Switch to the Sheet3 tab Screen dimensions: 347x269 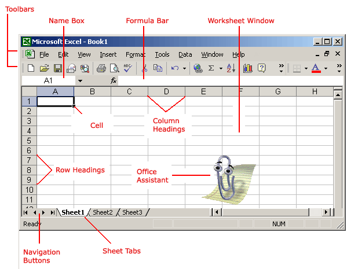tap(132, 212)
